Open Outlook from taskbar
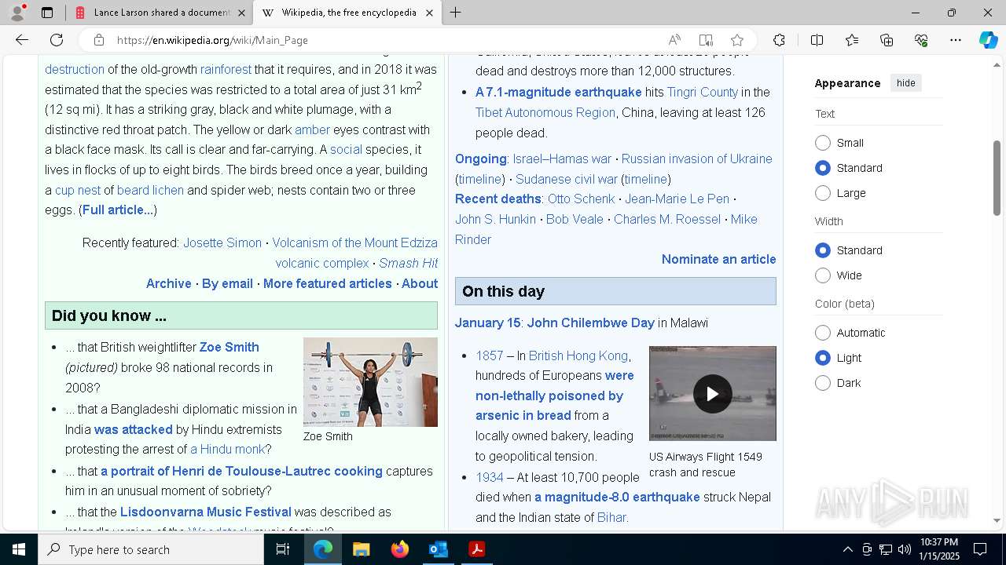Image resolution: width=1006 pixels, height=565 pixels. tap(438, 549)
